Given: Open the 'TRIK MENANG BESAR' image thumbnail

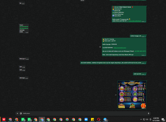Looking at the screenshot, I should [132, 95].
